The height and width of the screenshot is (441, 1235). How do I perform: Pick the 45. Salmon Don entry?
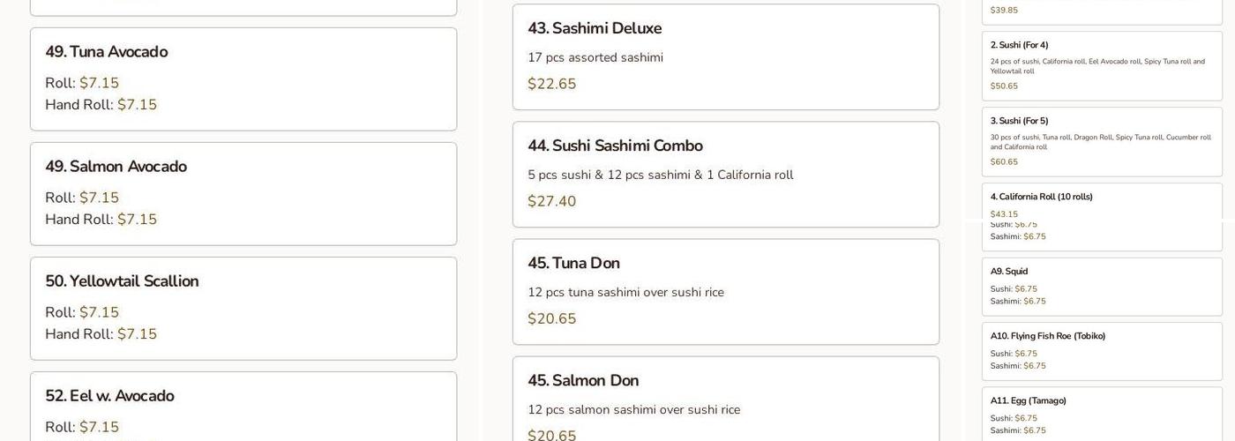(583, 380)
